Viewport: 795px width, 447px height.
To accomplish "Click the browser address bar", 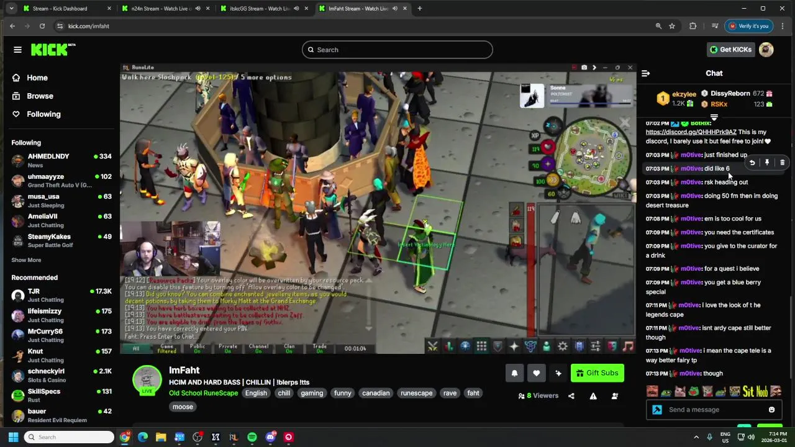I will point(354,26).
